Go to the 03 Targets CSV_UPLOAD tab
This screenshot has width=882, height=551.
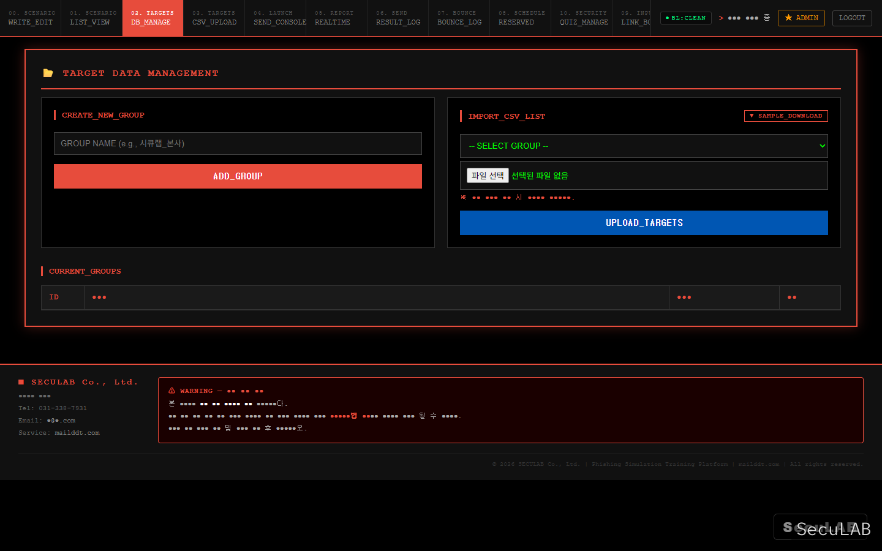tap(214, 18)
